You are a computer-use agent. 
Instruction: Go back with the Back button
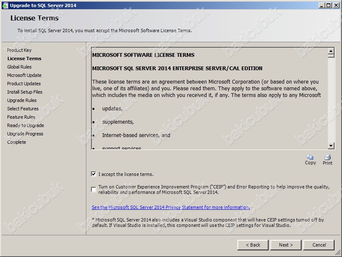click(253, 245)
